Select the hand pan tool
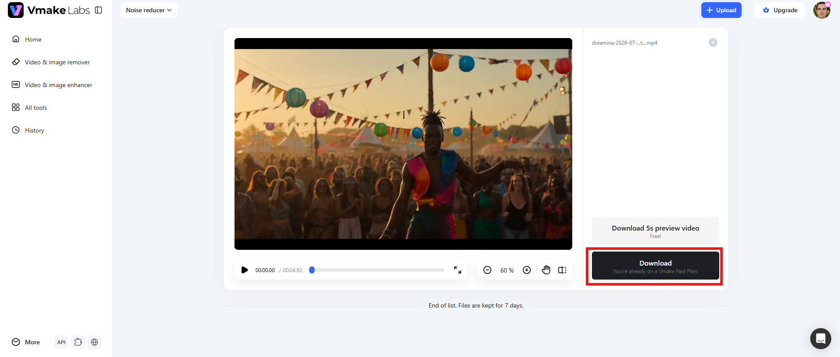The height and width of the screenshot is (357, 840). pyautogui.click(x=546, y=270)
